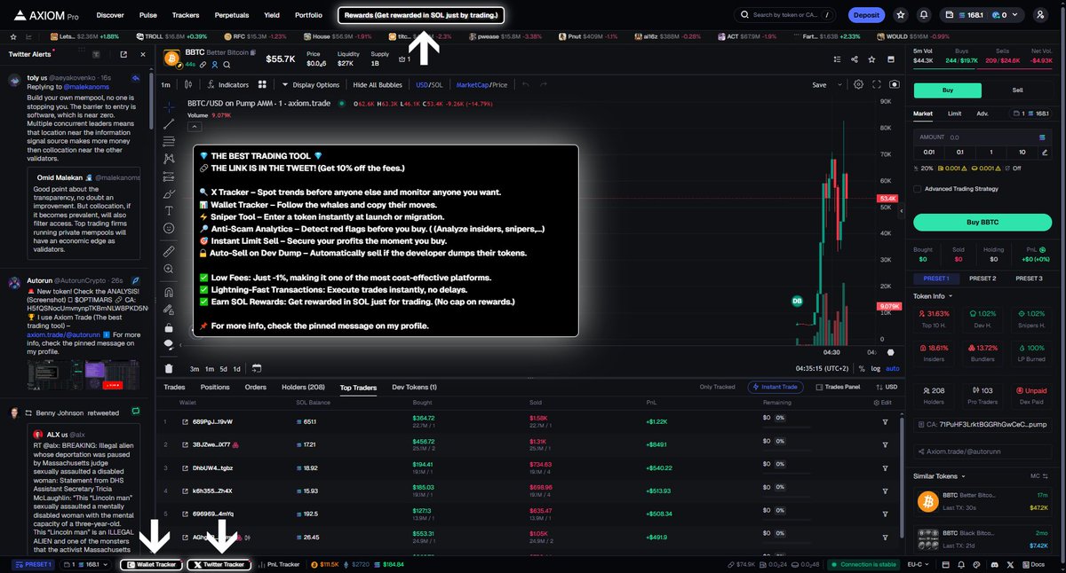Open the watchlist star in top header
The height and width of the screenshot is (573, 1066).
click(x=901, y=15)
